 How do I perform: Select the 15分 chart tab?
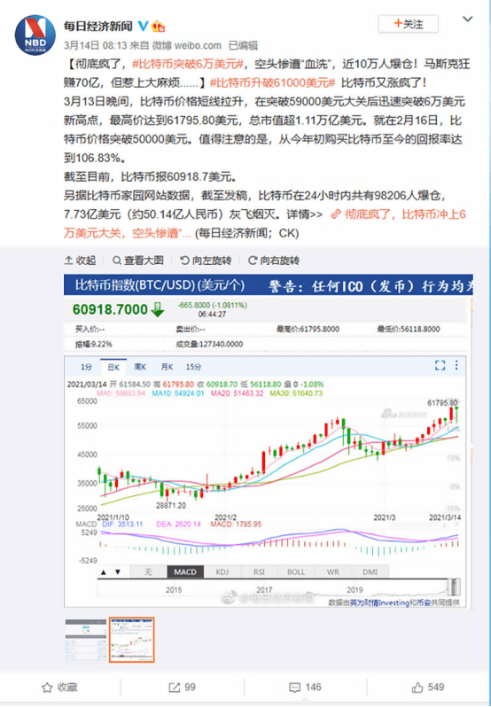point(193,367)
